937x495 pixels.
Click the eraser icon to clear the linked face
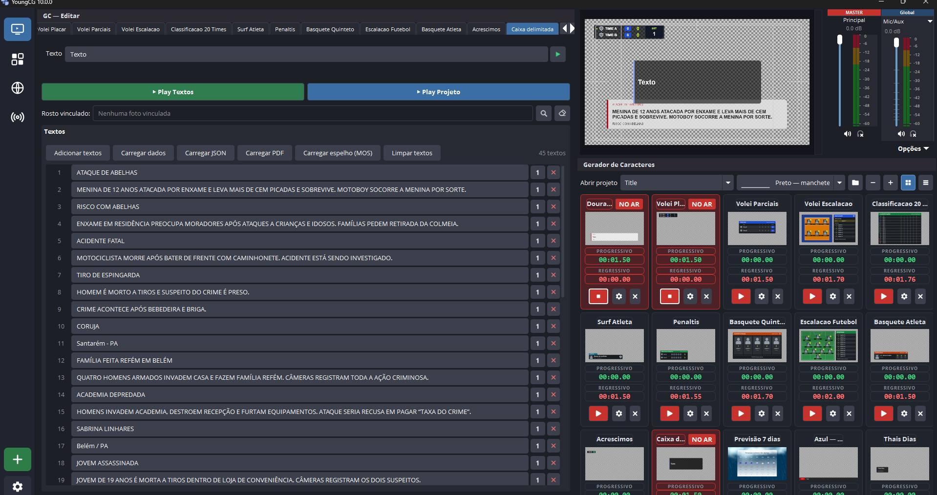point(562,113)
